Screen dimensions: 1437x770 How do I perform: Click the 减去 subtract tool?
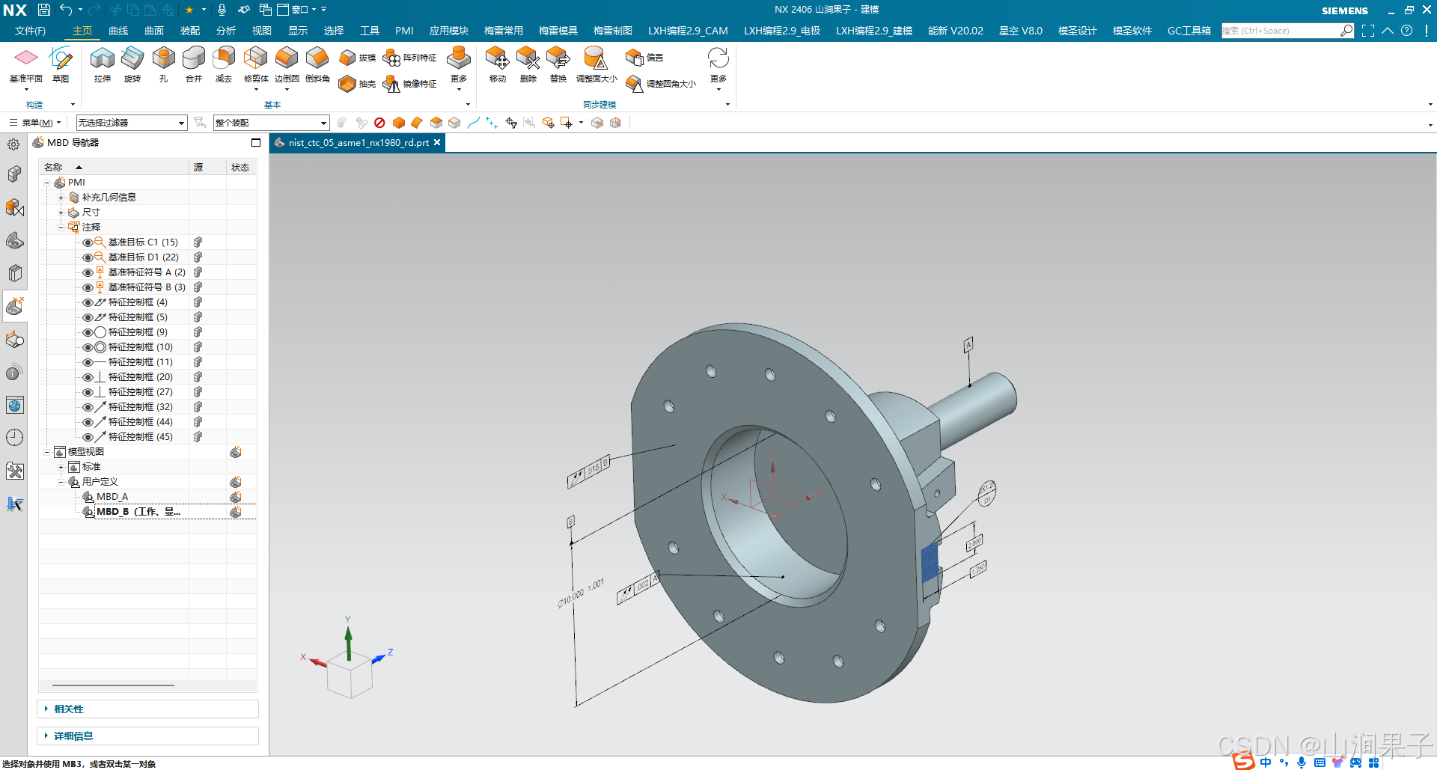224,64
